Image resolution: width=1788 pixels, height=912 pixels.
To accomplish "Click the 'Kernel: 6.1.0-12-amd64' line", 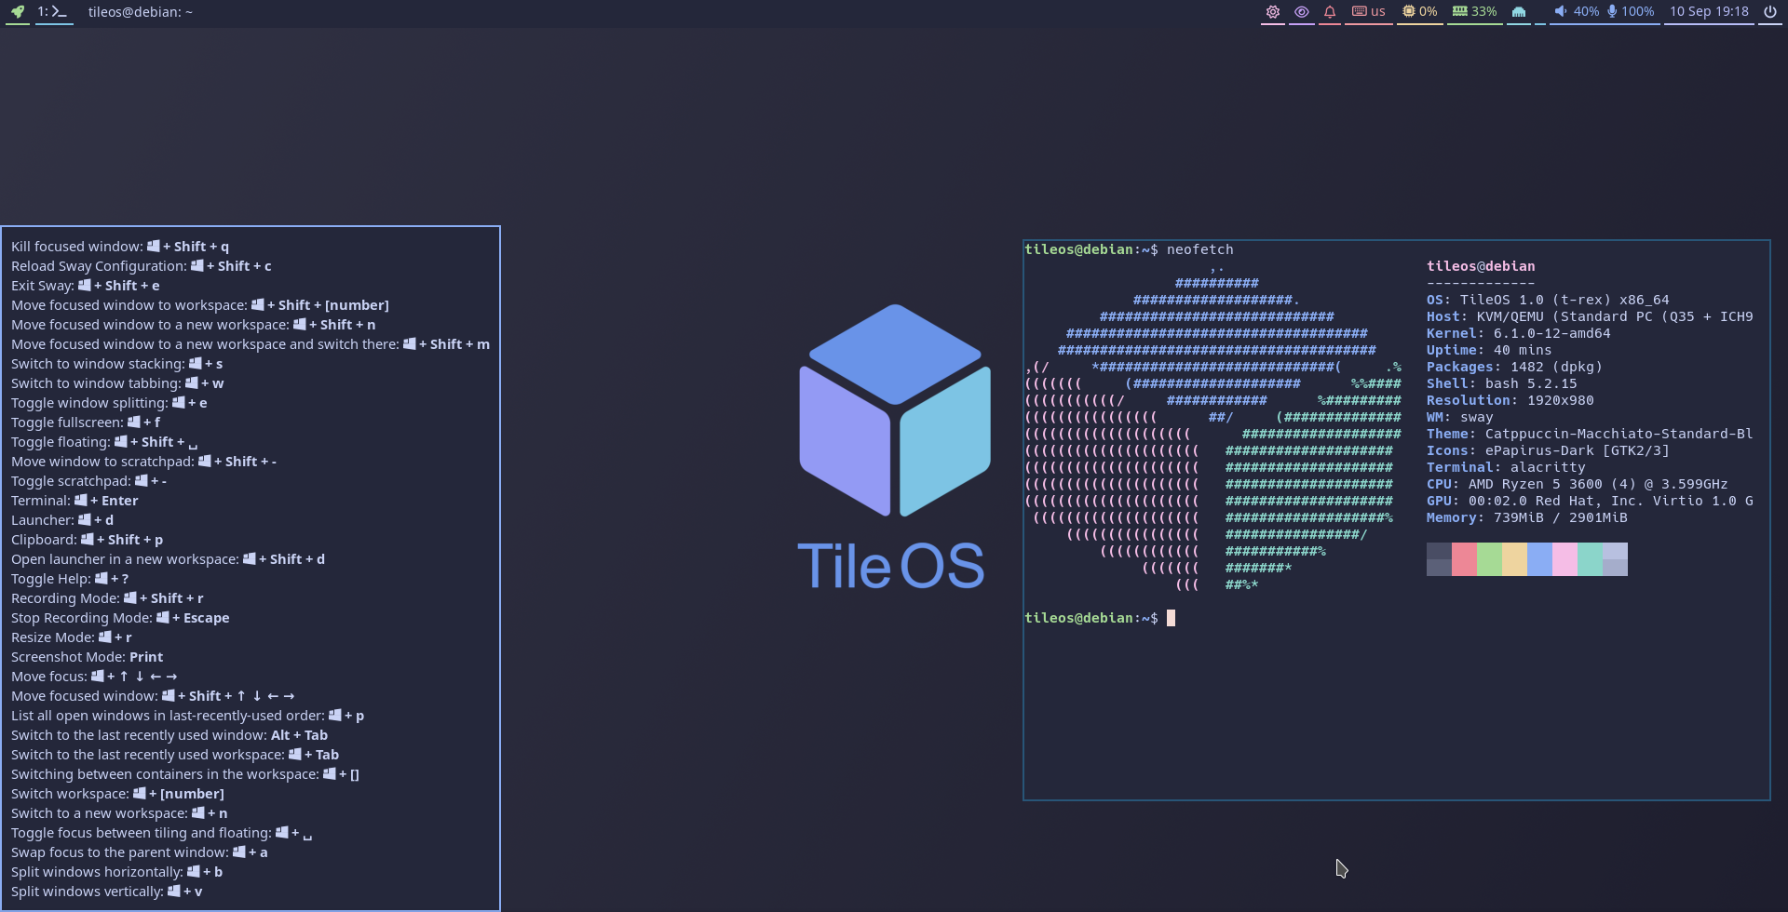I will 1518,333.
